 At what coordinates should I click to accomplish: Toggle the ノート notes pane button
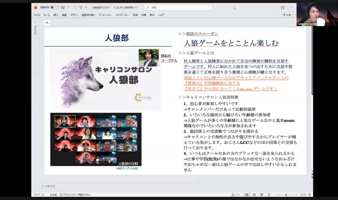[236, 195]
